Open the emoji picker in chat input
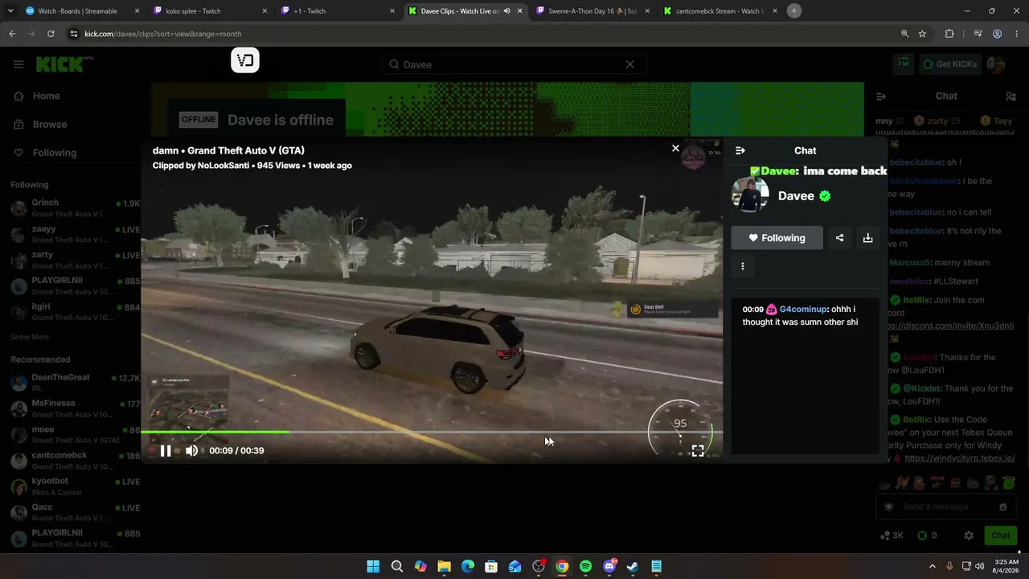The height and width of the screenshot is (579, 1029). point(1003,507)
